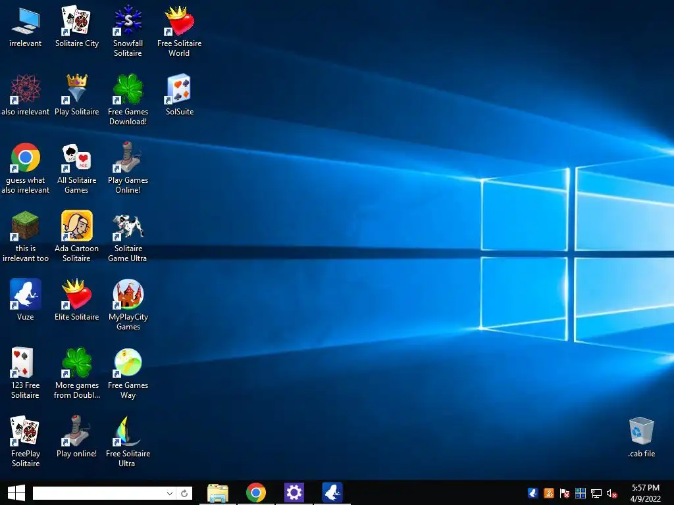Viewport: 674px width, 505px height.
Task: Open File Explorer from the taskbar
Action: (217, 493)
